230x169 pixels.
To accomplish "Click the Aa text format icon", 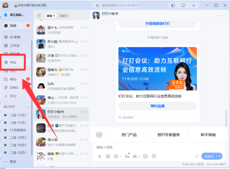I will point(127,156).
